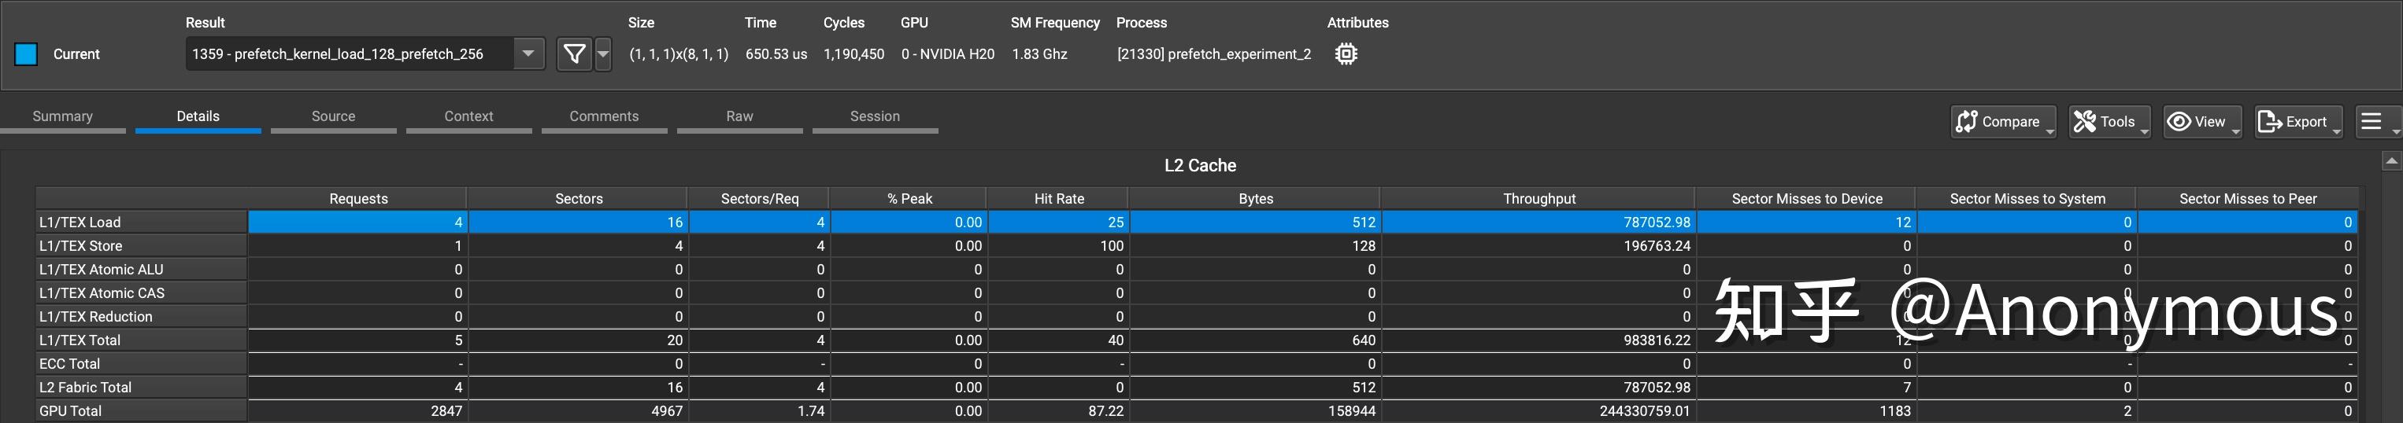This screenshot has height=423, width=2403.
Task: Switch to the Summary tab
Action: click(62, 116)
